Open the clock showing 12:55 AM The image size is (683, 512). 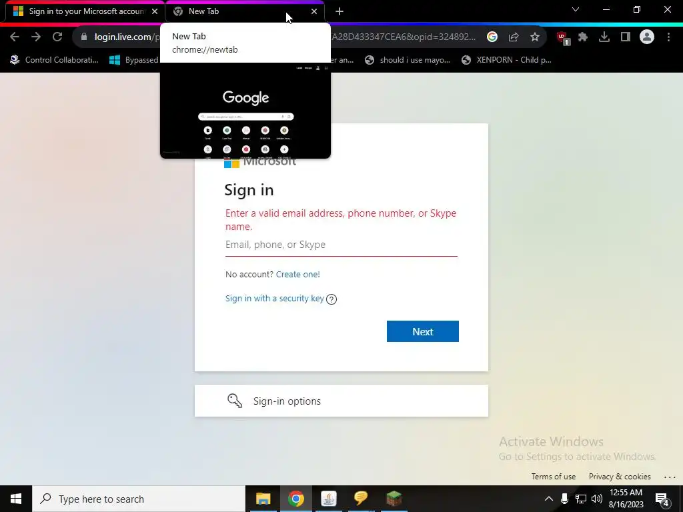coord(626,499)
